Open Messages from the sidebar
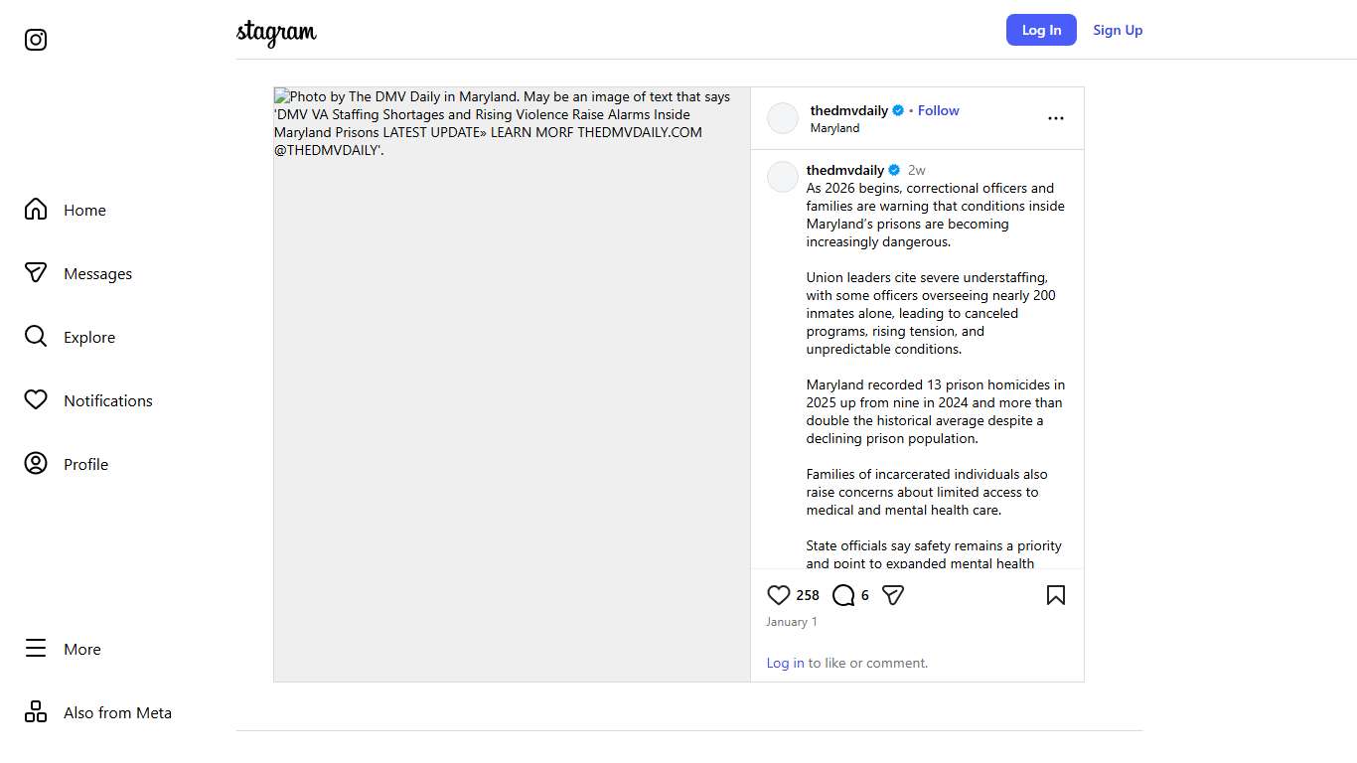 [36, 273]
